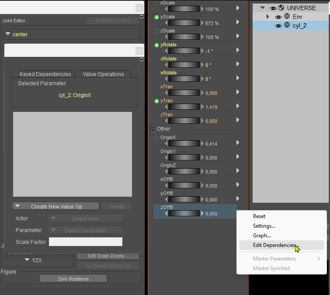The height and width of the screenshot is (295, 330).
Task: Click the Zero Rotations button
Action: tap(73, 279)
